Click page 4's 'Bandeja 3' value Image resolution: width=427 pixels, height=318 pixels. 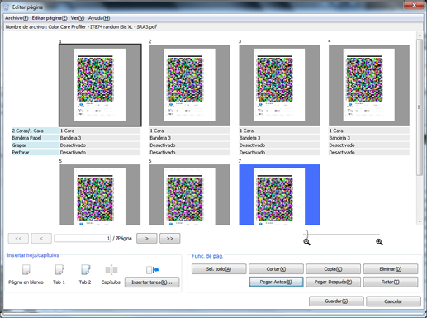click(369, 138)
